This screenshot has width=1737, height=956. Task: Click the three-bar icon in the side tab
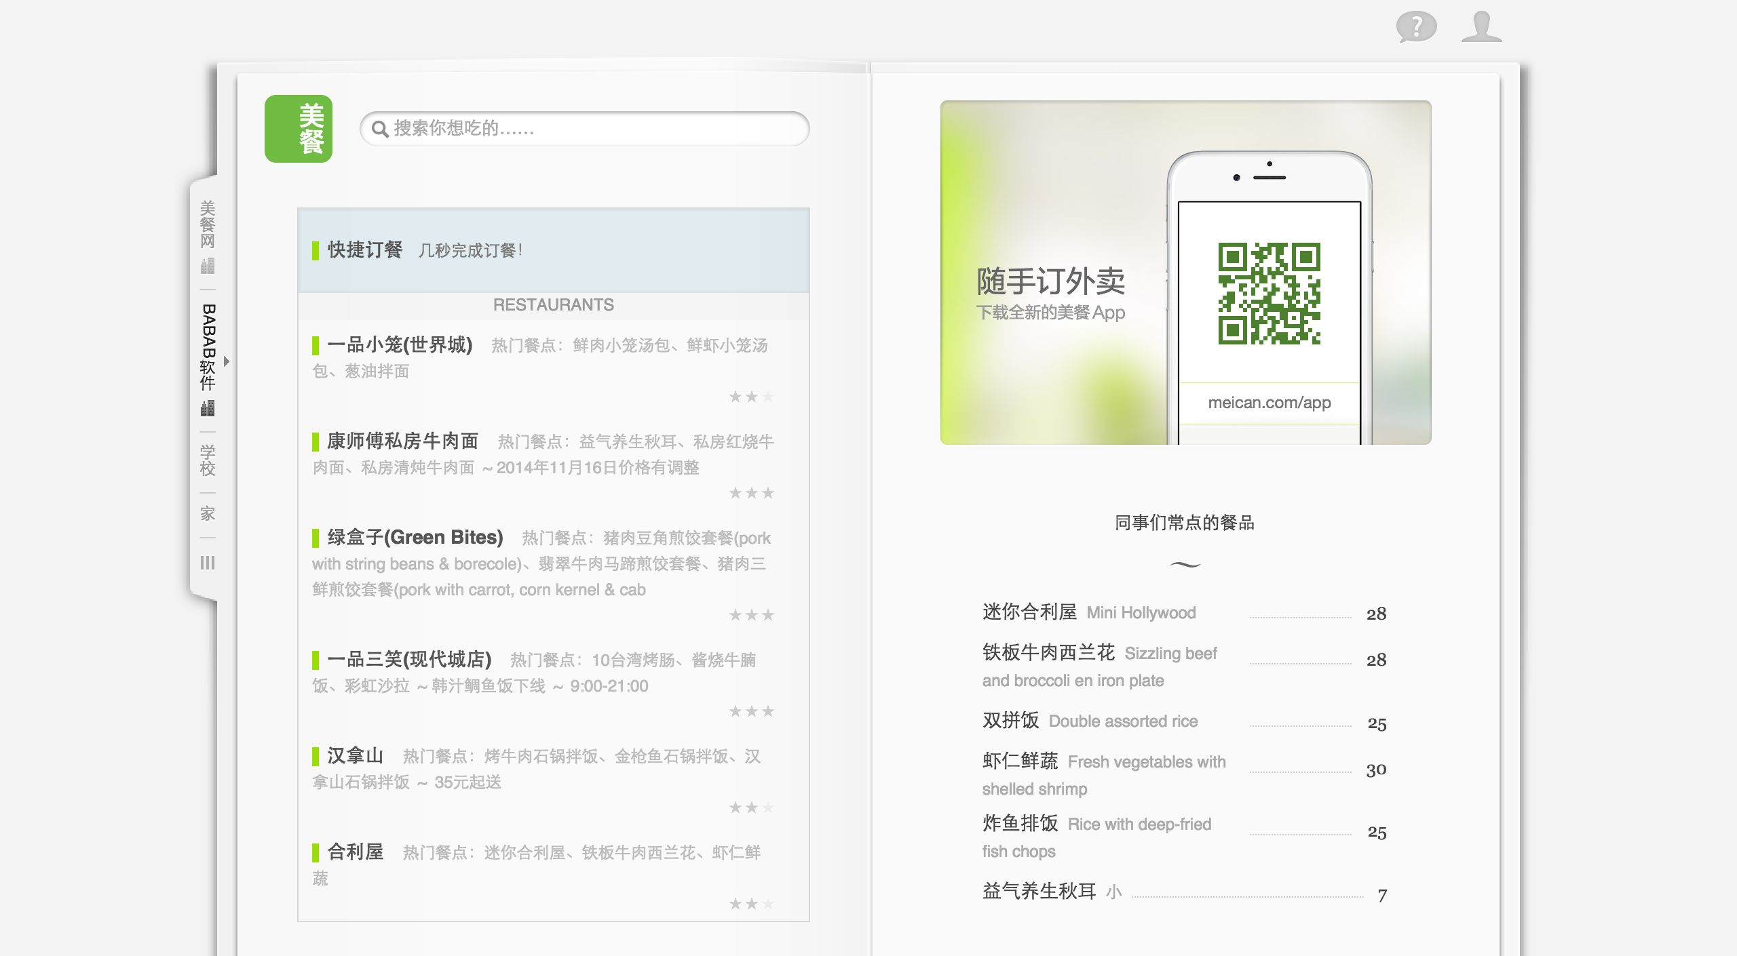(208, 563)
